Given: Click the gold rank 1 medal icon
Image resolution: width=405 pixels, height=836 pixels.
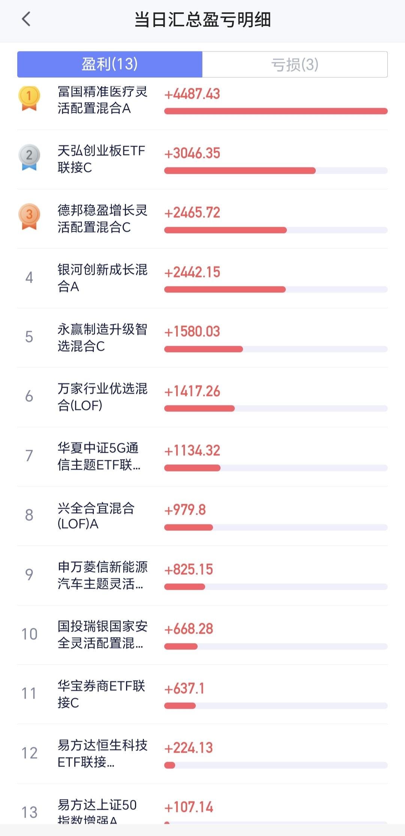Looking at the screenshot, I should (29, 98).
